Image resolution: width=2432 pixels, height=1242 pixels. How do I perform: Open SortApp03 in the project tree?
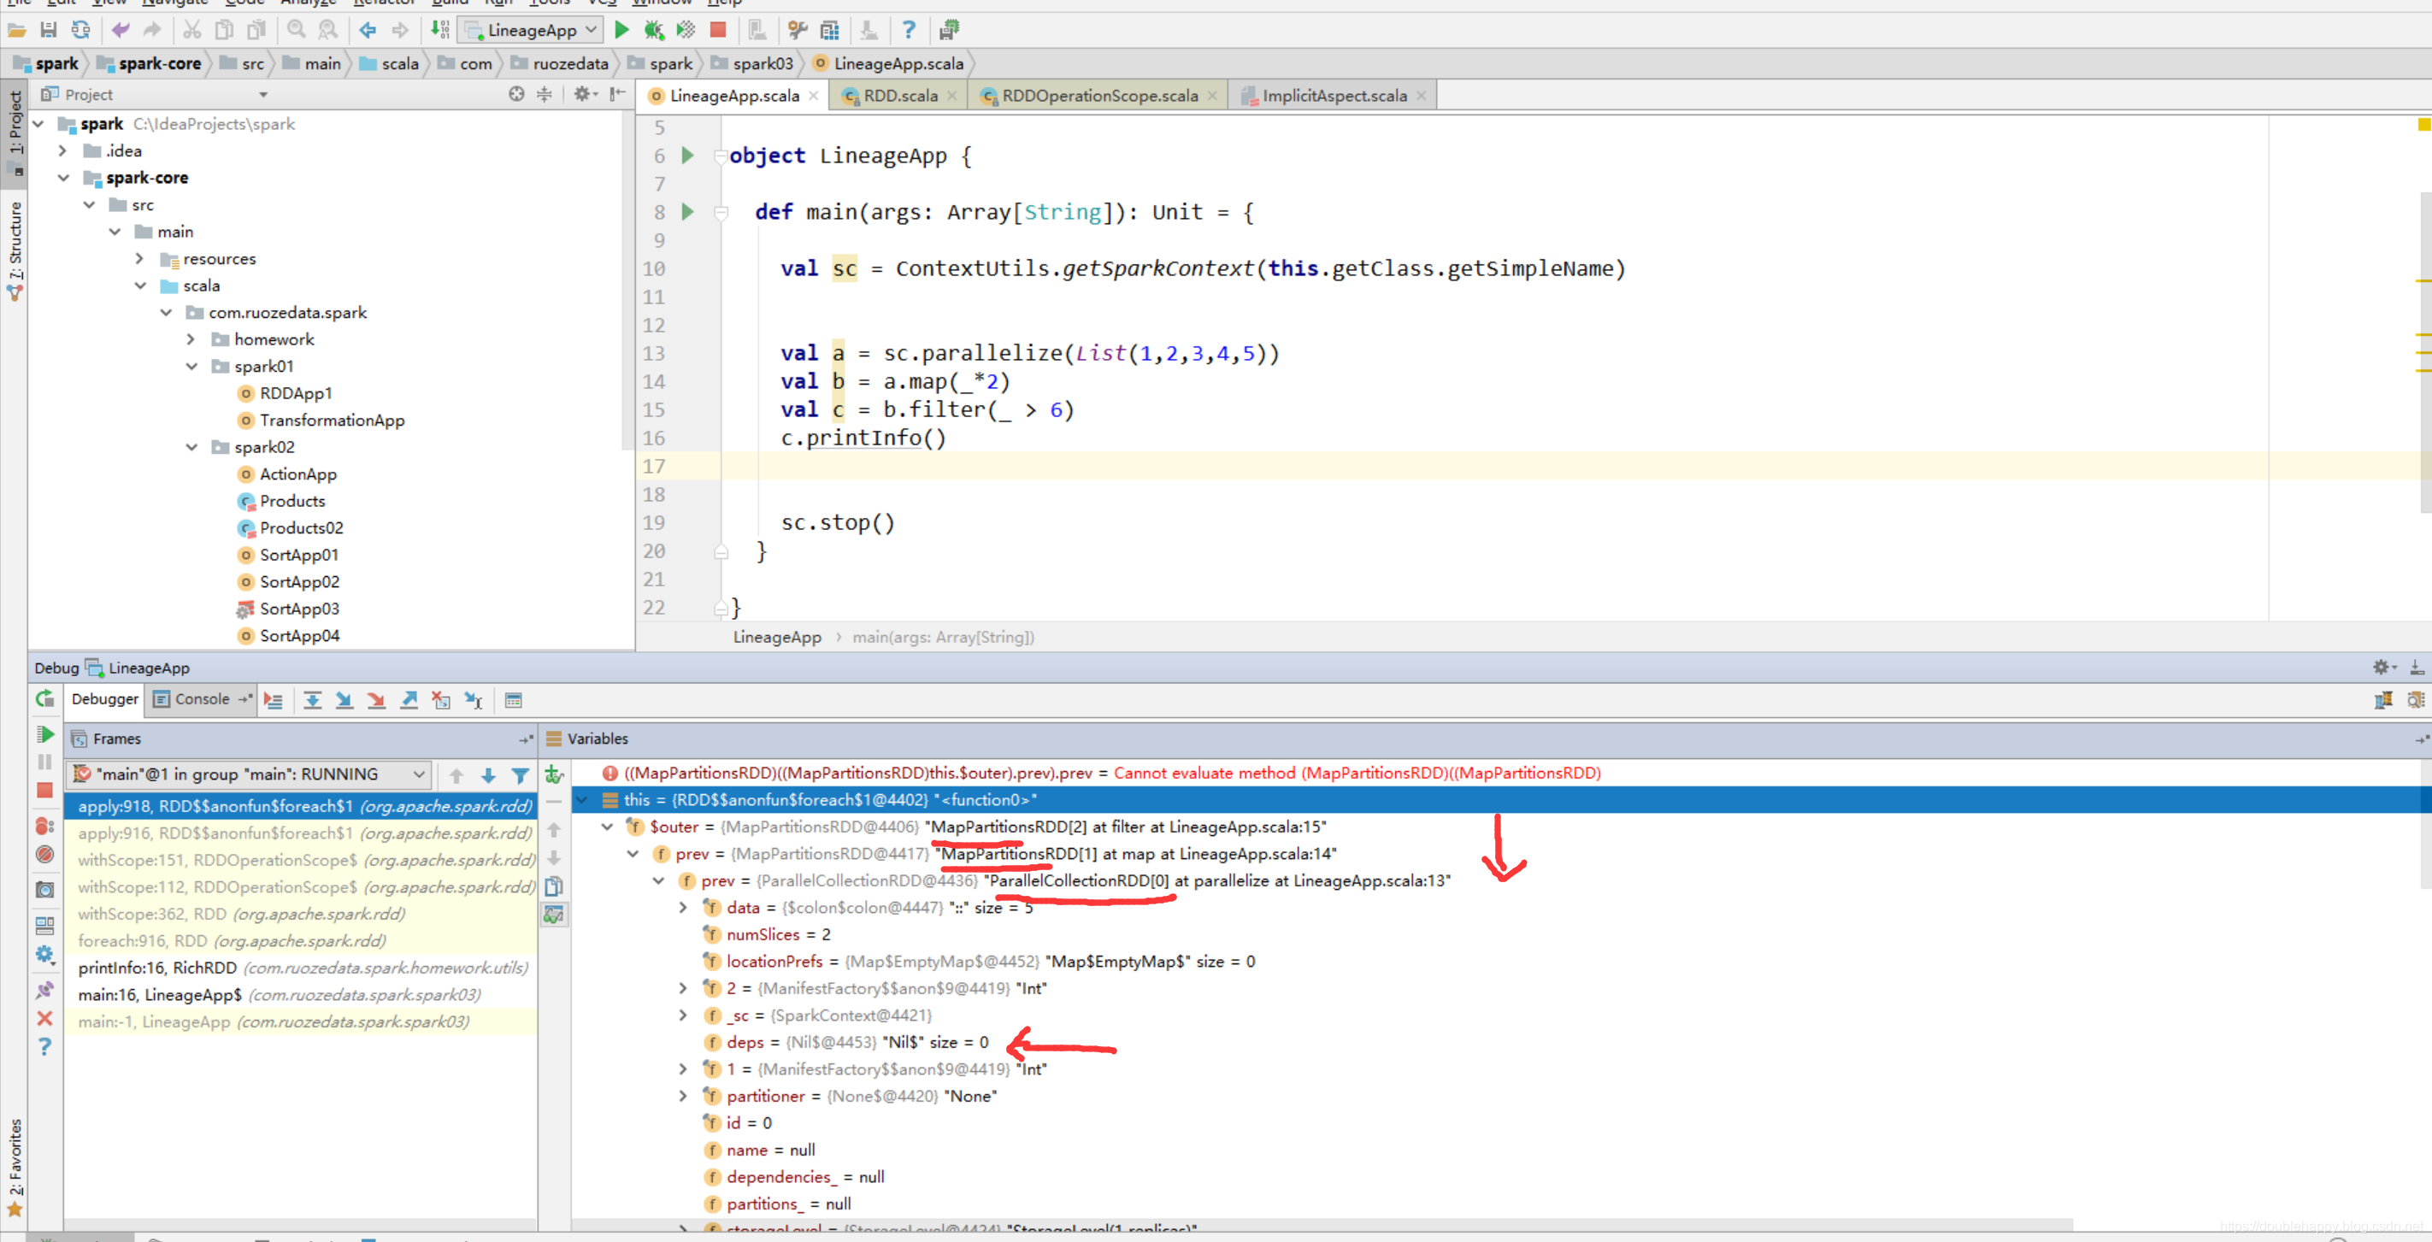298,609
